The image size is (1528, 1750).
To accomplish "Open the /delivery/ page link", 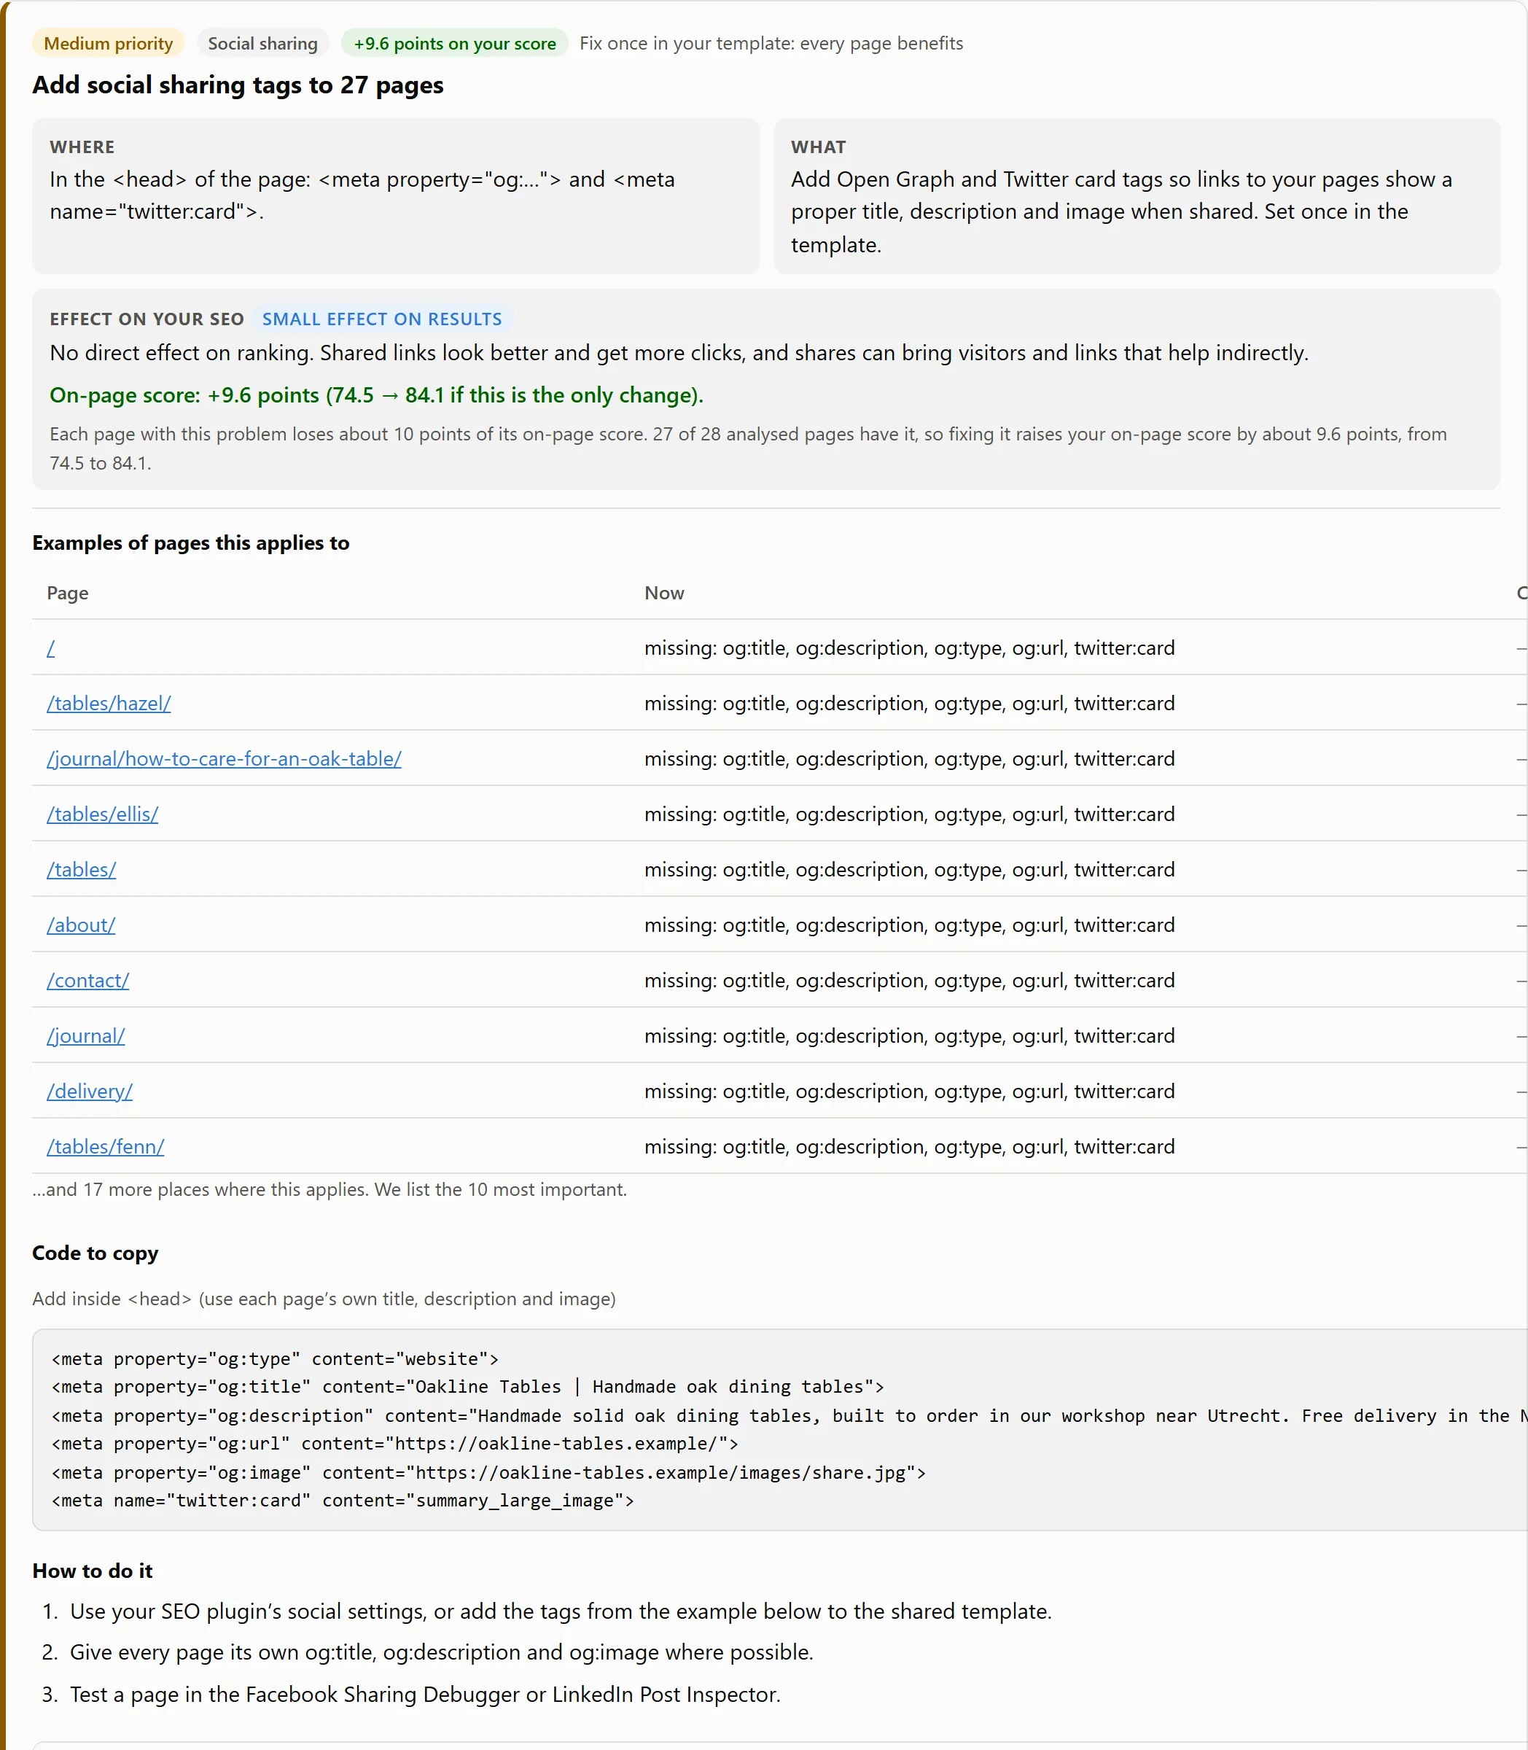I will coord(90,1092).
